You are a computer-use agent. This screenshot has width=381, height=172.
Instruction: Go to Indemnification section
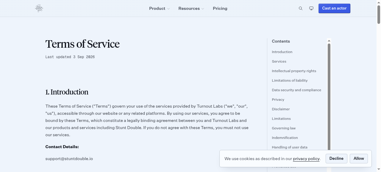click(x=285, y=138)
